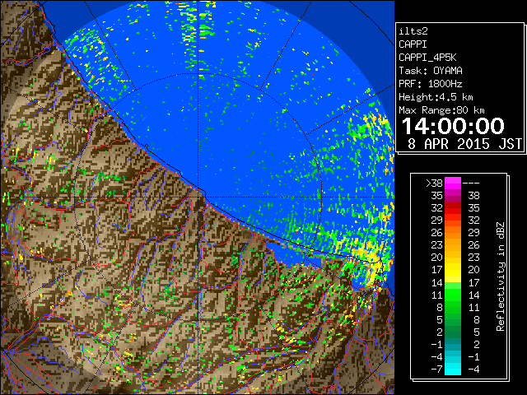The width and height of the screenshot is (527, 395).
Task: Click the cyan -7 to -4 legend color band
Action: coord(453,369)
